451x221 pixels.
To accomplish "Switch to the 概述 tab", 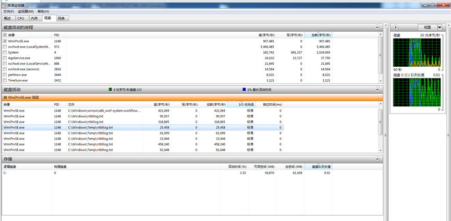I will 8,18.
